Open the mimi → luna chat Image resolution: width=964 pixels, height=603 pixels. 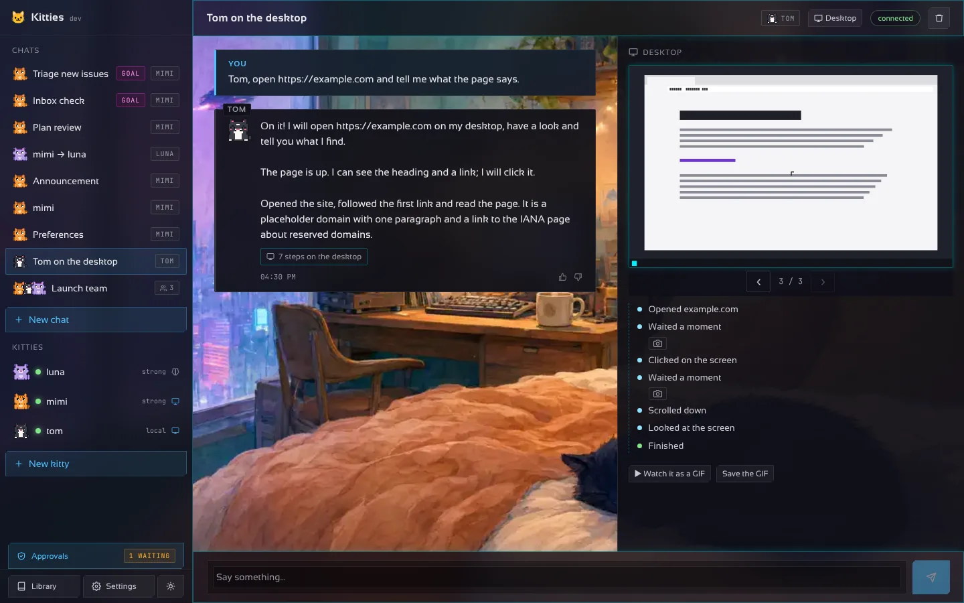tap(96, 154)
